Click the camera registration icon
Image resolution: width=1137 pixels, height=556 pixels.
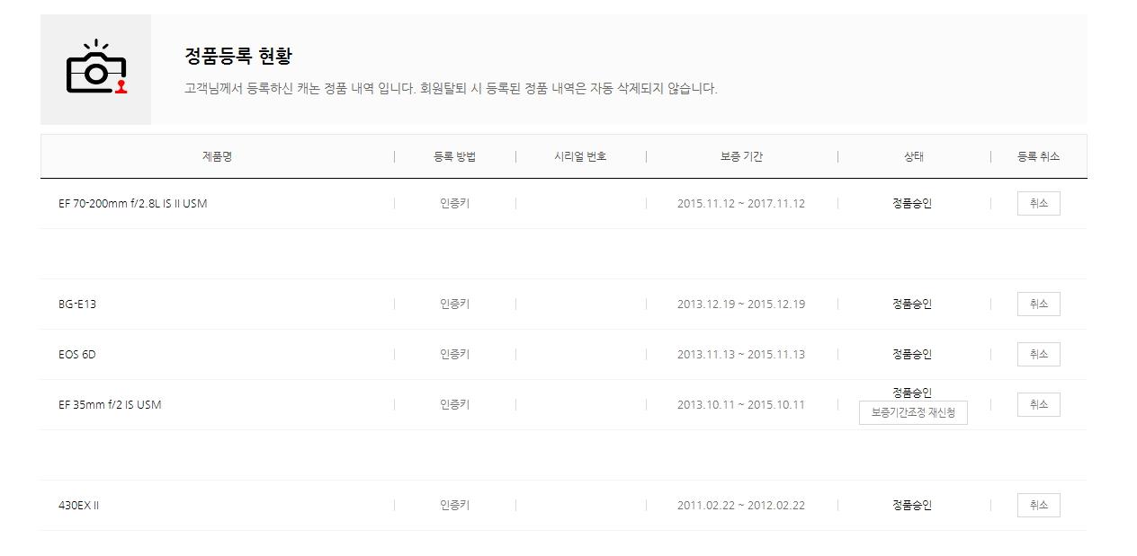(96, 69)
